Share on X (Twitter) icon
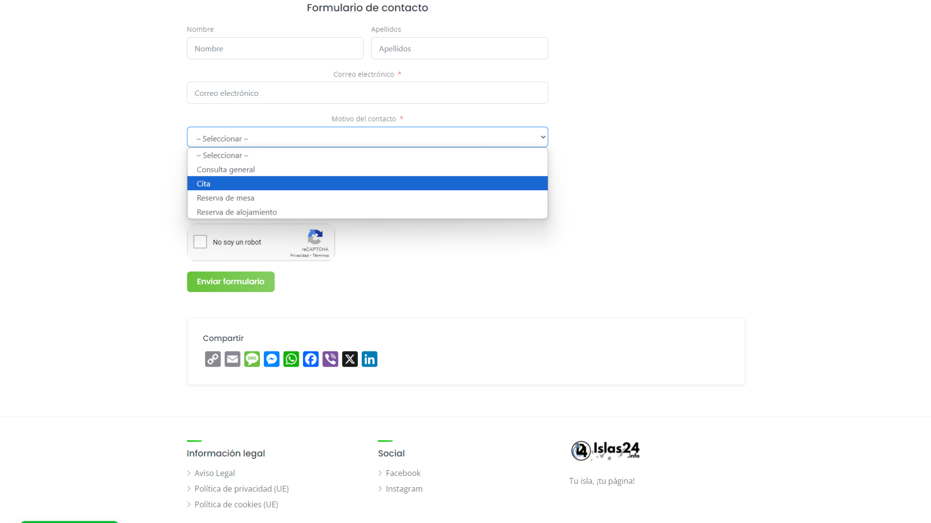The width and height of the screenshot is (931, 523). point(350,359)
